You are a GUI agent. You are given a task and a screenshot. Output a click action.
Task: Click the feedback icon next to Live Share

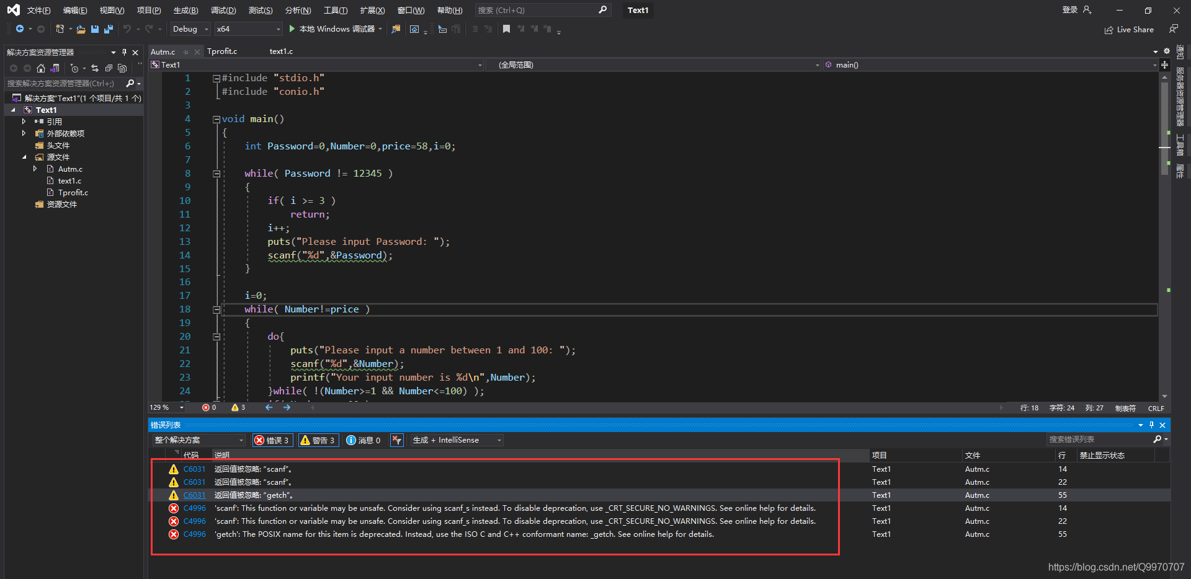1173,29
